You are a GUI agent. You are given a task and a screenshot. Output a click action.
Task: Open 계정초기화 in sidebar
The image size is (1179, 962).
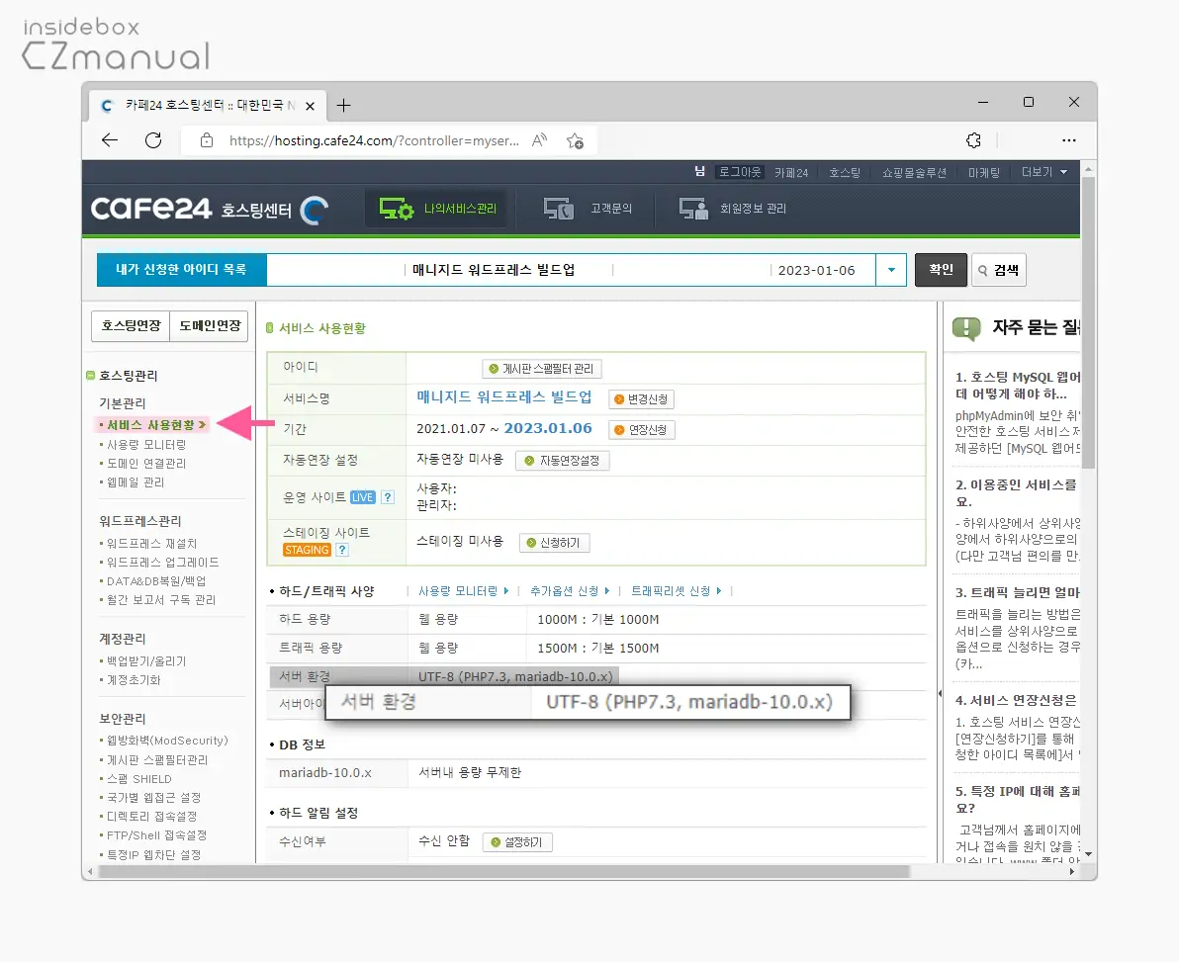pyautogui.click(x=134, y=679)
